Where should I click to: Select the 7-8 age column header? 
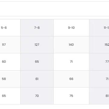37,28
